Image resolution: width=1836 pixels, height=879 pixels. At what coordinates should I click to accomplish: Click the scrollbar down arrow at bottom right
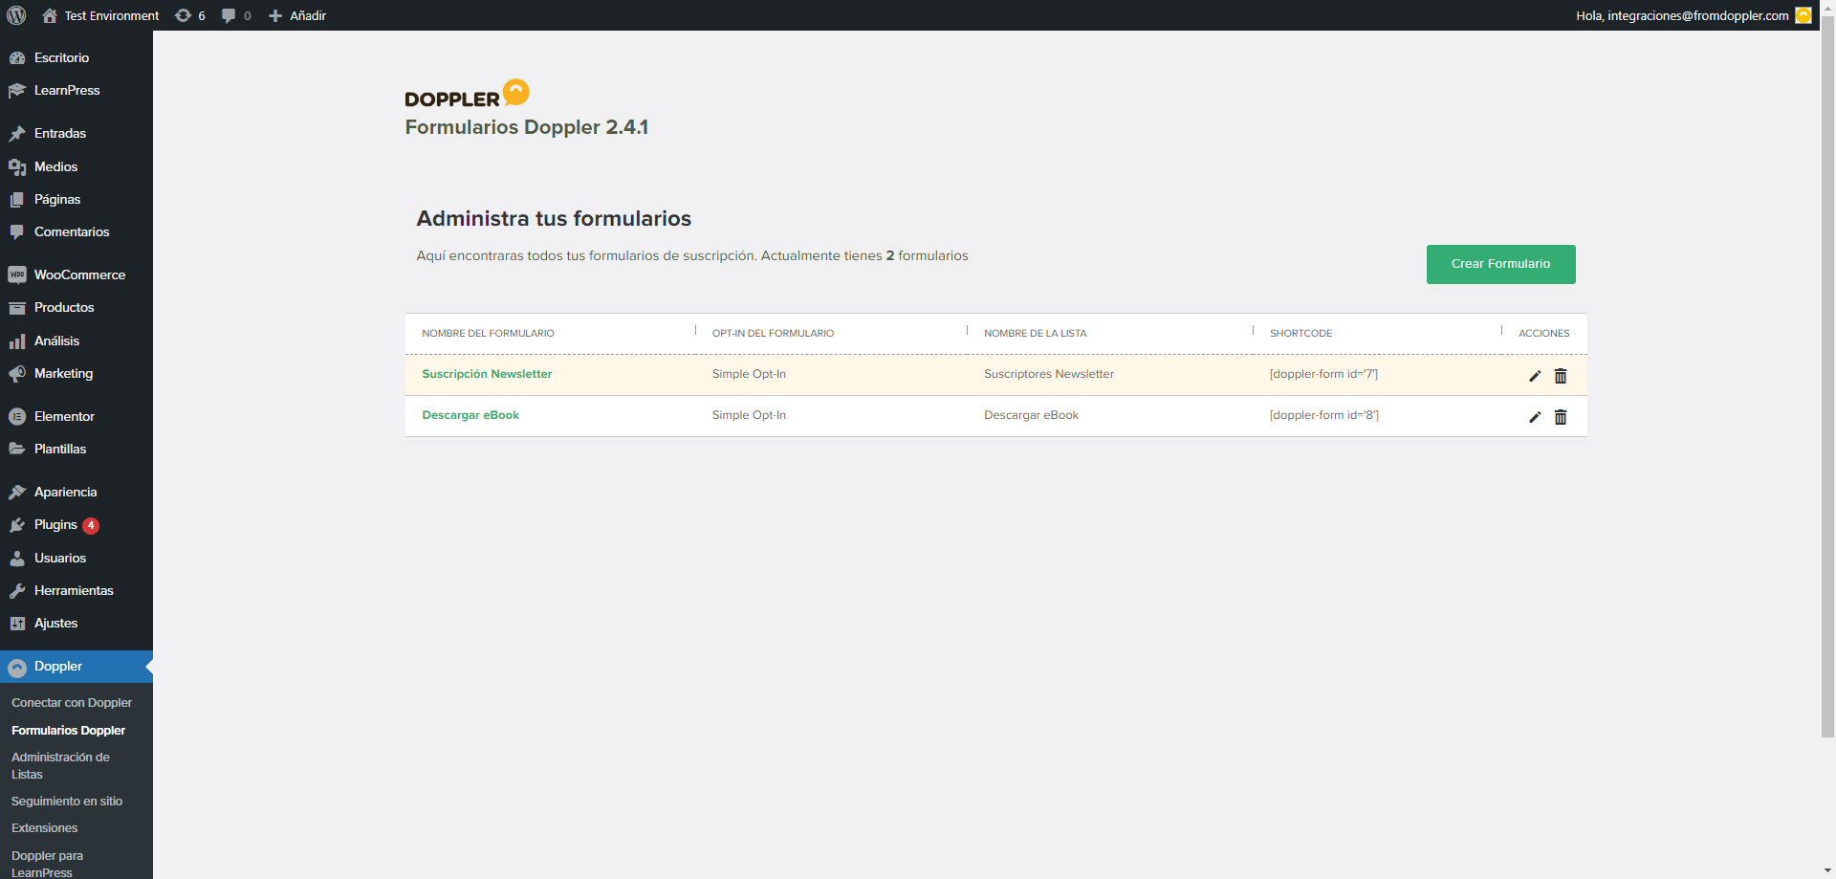[x=1827, y=870]
